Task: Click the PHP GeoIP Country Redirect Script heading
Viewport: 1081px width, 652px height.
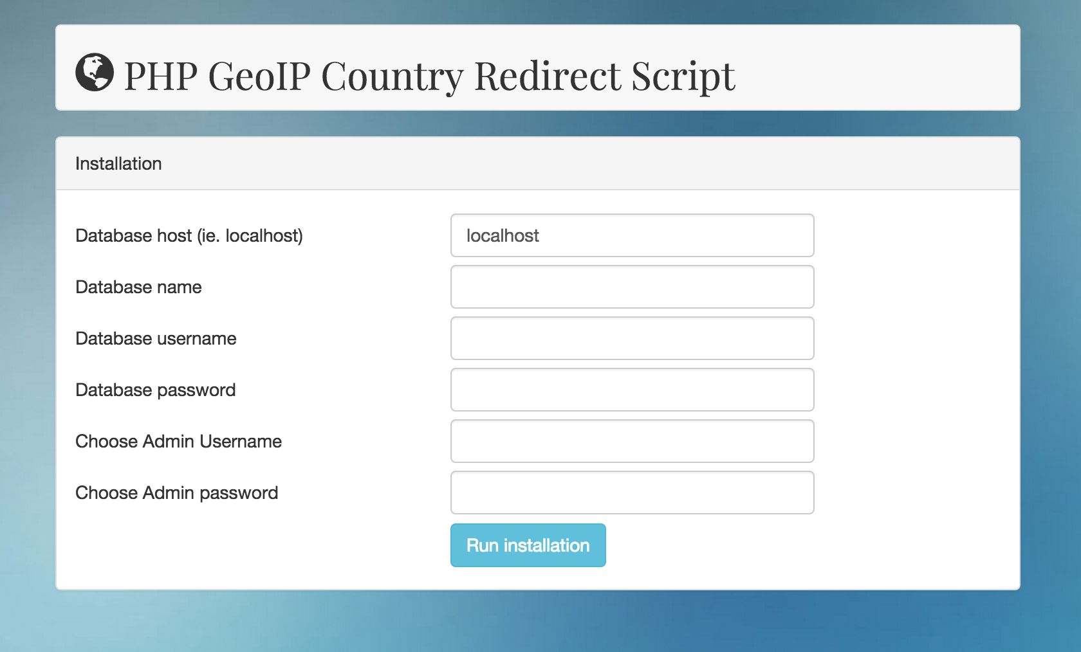Action: click(x=429, y=76)
